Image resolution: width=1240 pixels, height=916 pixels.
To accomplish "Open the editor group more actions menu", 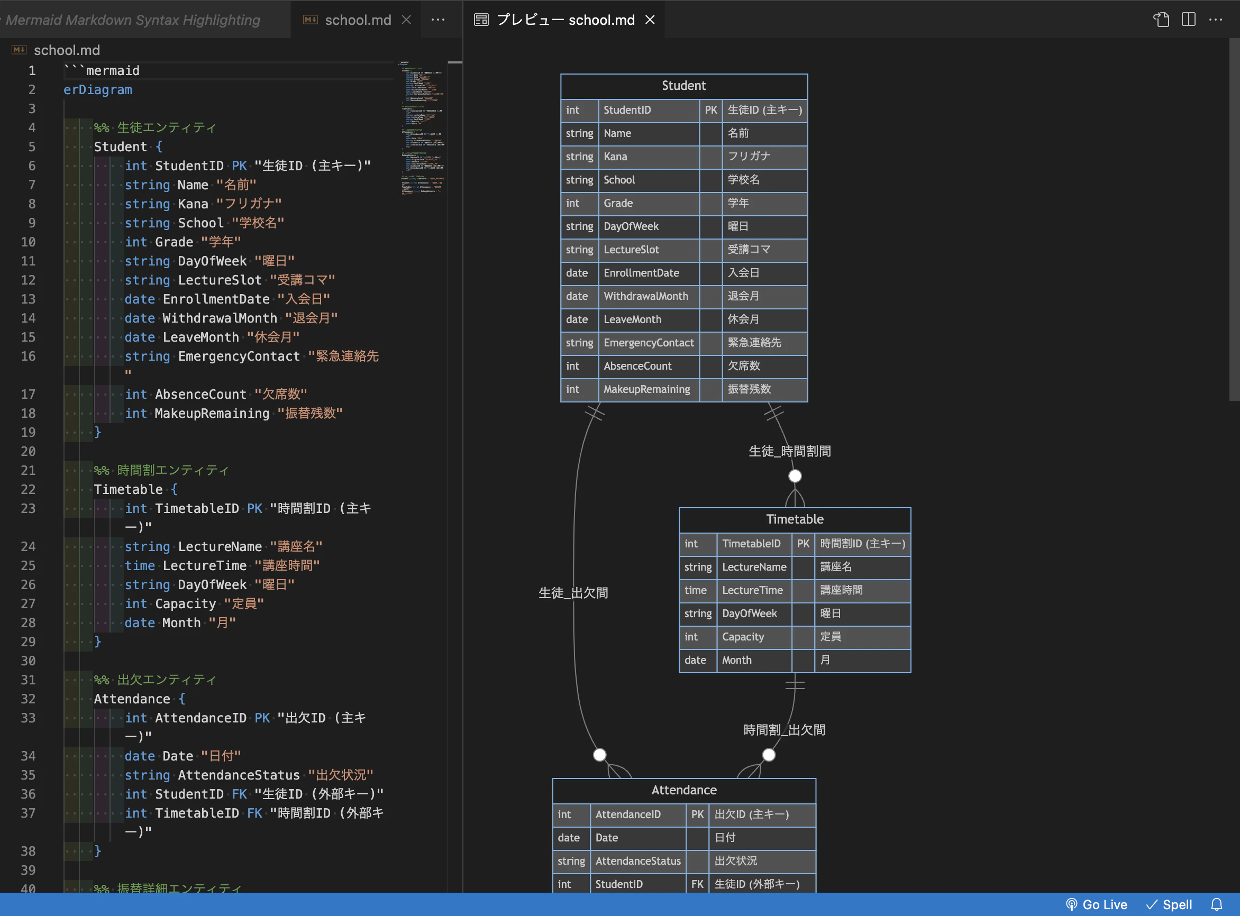I will [438, 20].
